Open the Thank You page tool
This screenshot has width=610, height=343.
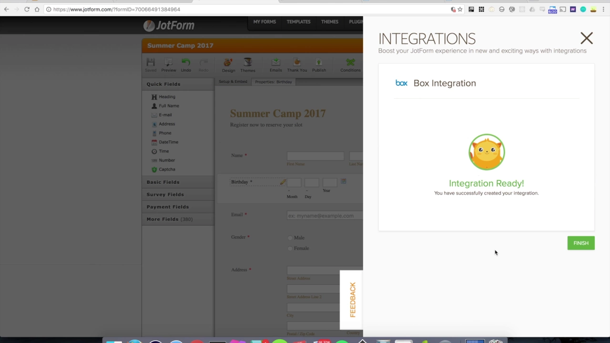pos(297,65)
